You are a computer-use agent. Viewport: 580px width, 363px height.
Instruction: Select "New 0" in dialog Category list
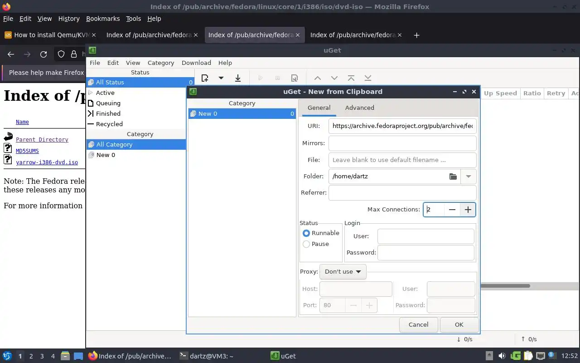click(x=242, y=114)
